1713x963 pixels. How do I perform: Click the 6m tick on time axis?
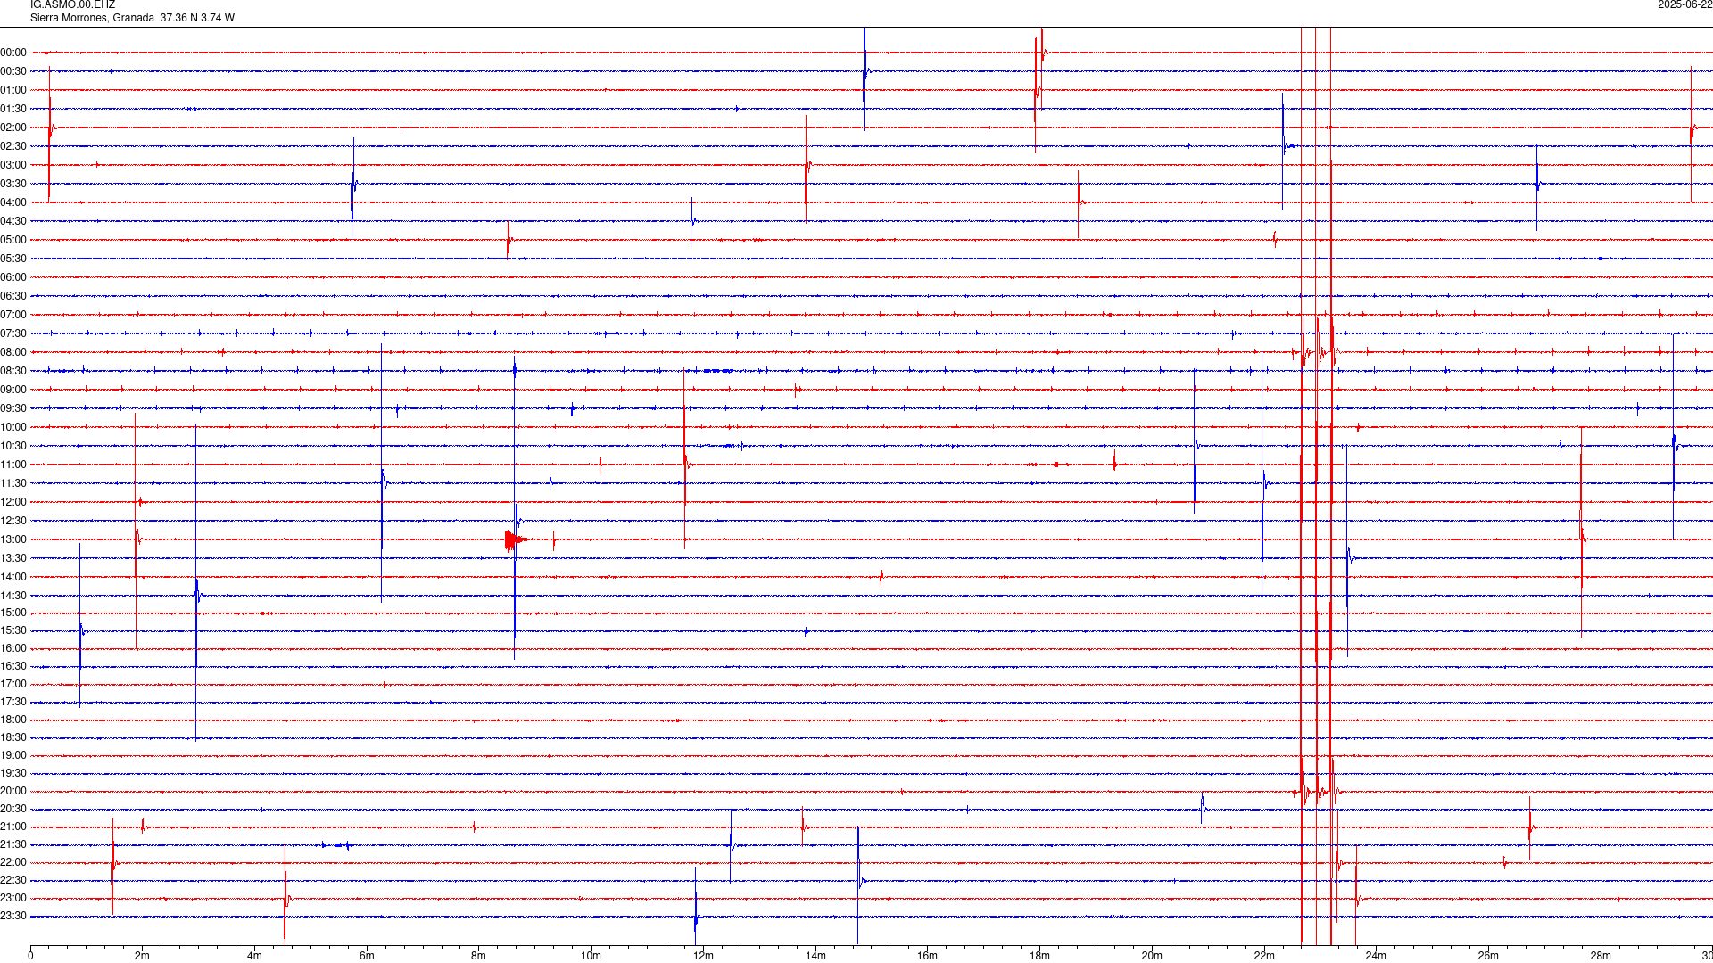point(367,956)
